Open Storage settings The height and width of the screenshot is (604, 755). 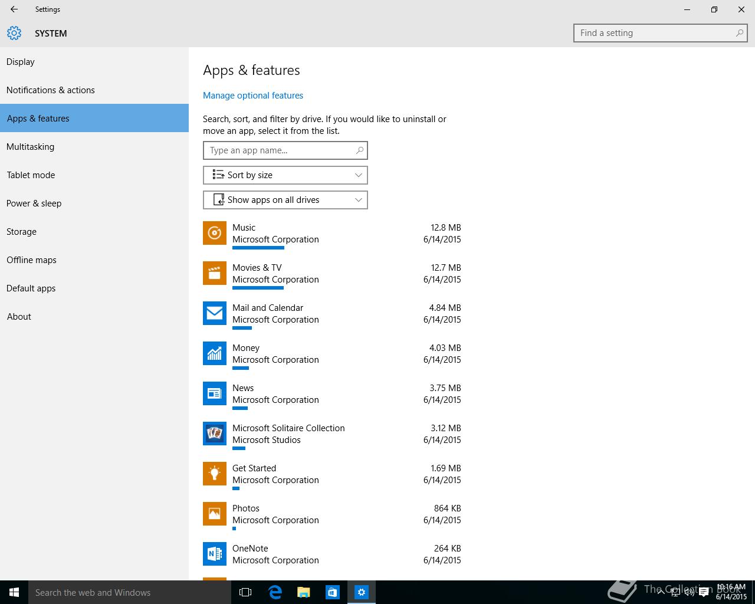pyautogui.click(x=94, y=231)
